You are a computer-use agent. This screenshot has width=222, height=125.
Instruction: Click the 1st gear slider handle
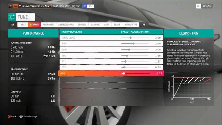(133, 44)
